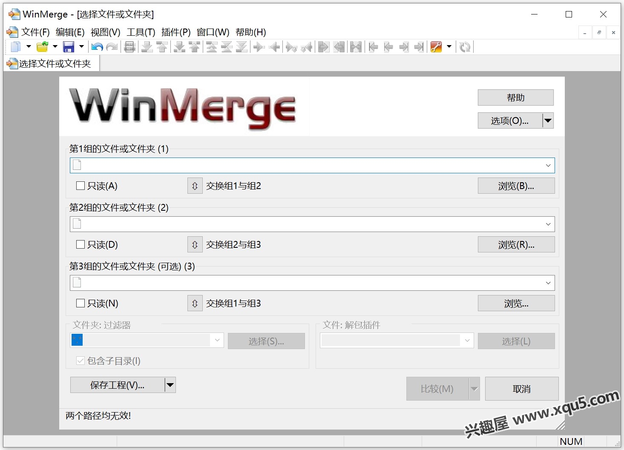624x450 pixels.
Task: Expand the Open folder icon dropdown arrow
Action: pyautogui.click(x=55, y=47)
